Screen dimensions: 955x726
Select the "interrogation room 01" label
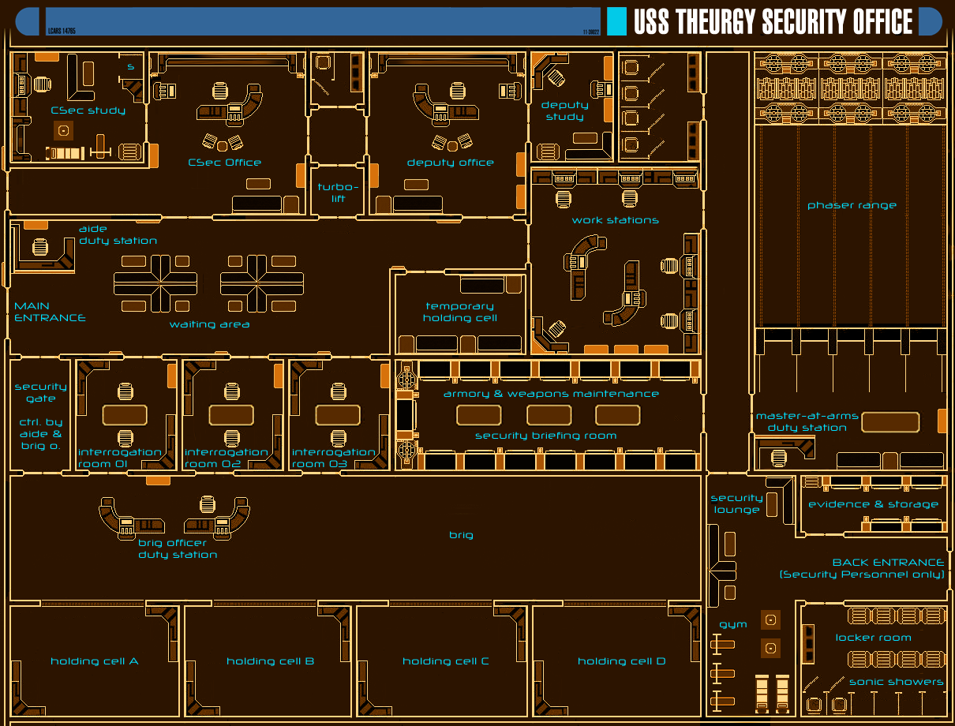[119, 458]
